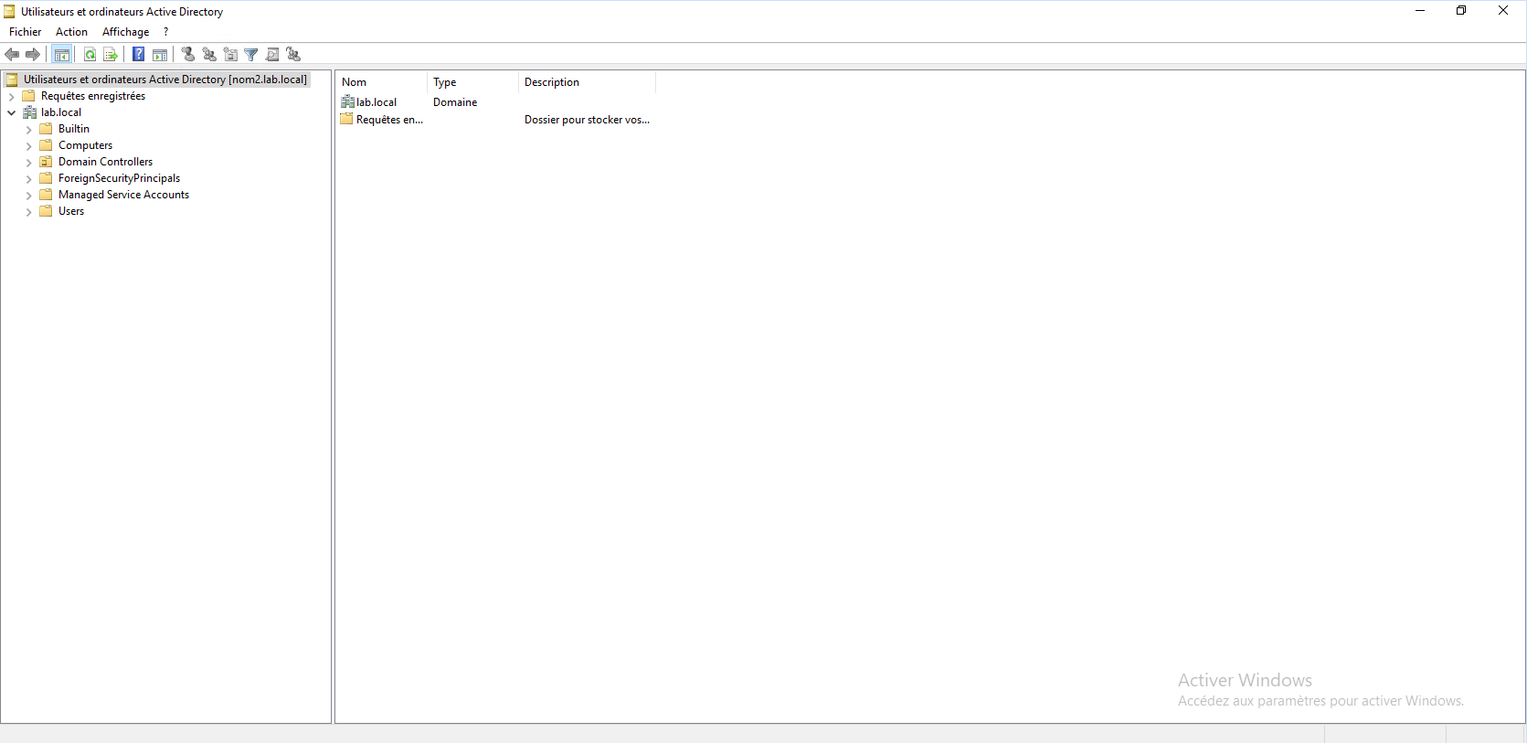Open the ? help menu
Screen dimensions: 1527x743
[165, 32]
